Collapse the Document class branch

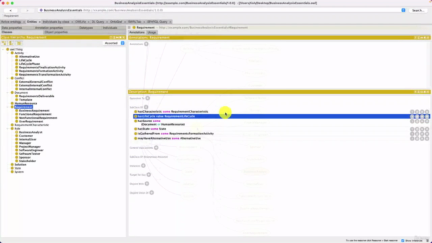(x=7, y=92)
